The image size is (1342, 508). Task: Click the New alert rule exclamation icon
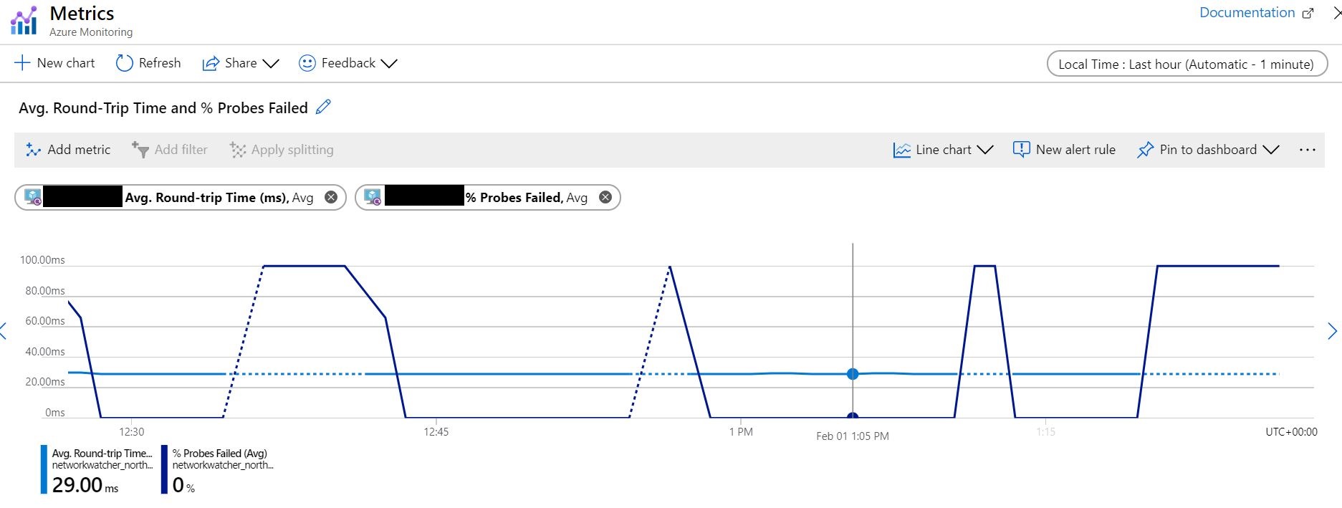point(1021,149)
